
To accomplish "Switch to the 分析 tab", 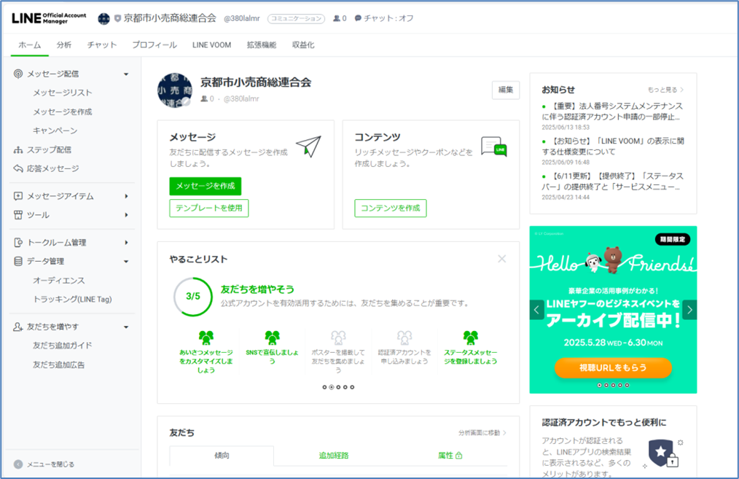I will [x=64, y=45].
